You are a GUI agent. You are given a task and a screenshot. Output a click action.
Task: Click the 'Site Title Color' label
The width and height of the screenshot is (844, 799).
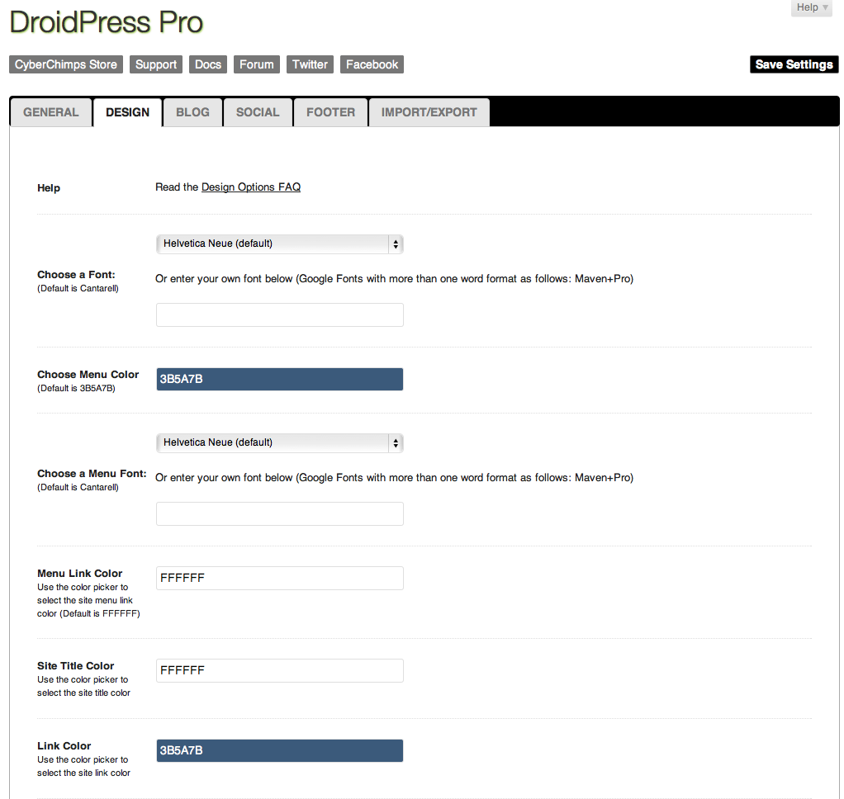point(75,666)
